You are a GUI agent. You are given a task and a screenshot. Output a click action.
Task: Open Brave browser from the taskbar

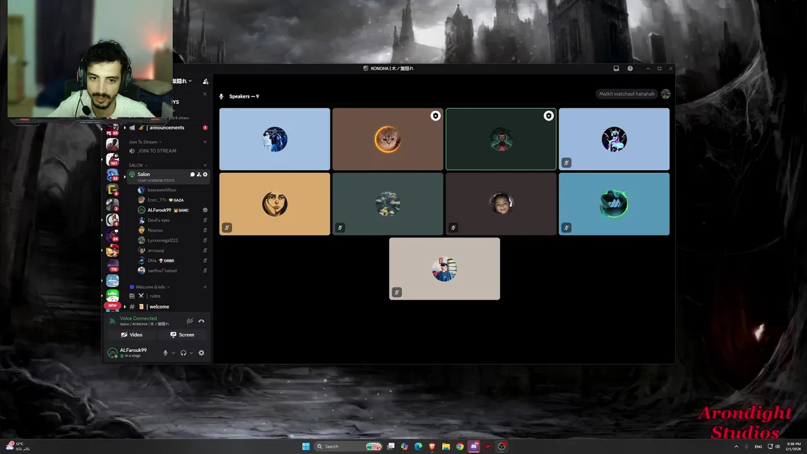pyautogui.click(x=432, y=446)
